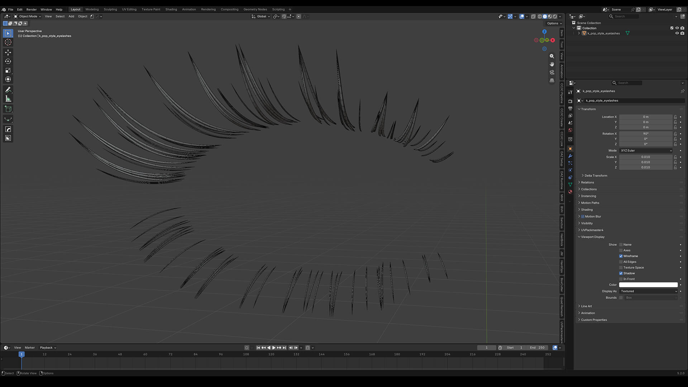The image size is (688, 387).
Task: Open the Playback popover in timeline
Action: [48, 348]
